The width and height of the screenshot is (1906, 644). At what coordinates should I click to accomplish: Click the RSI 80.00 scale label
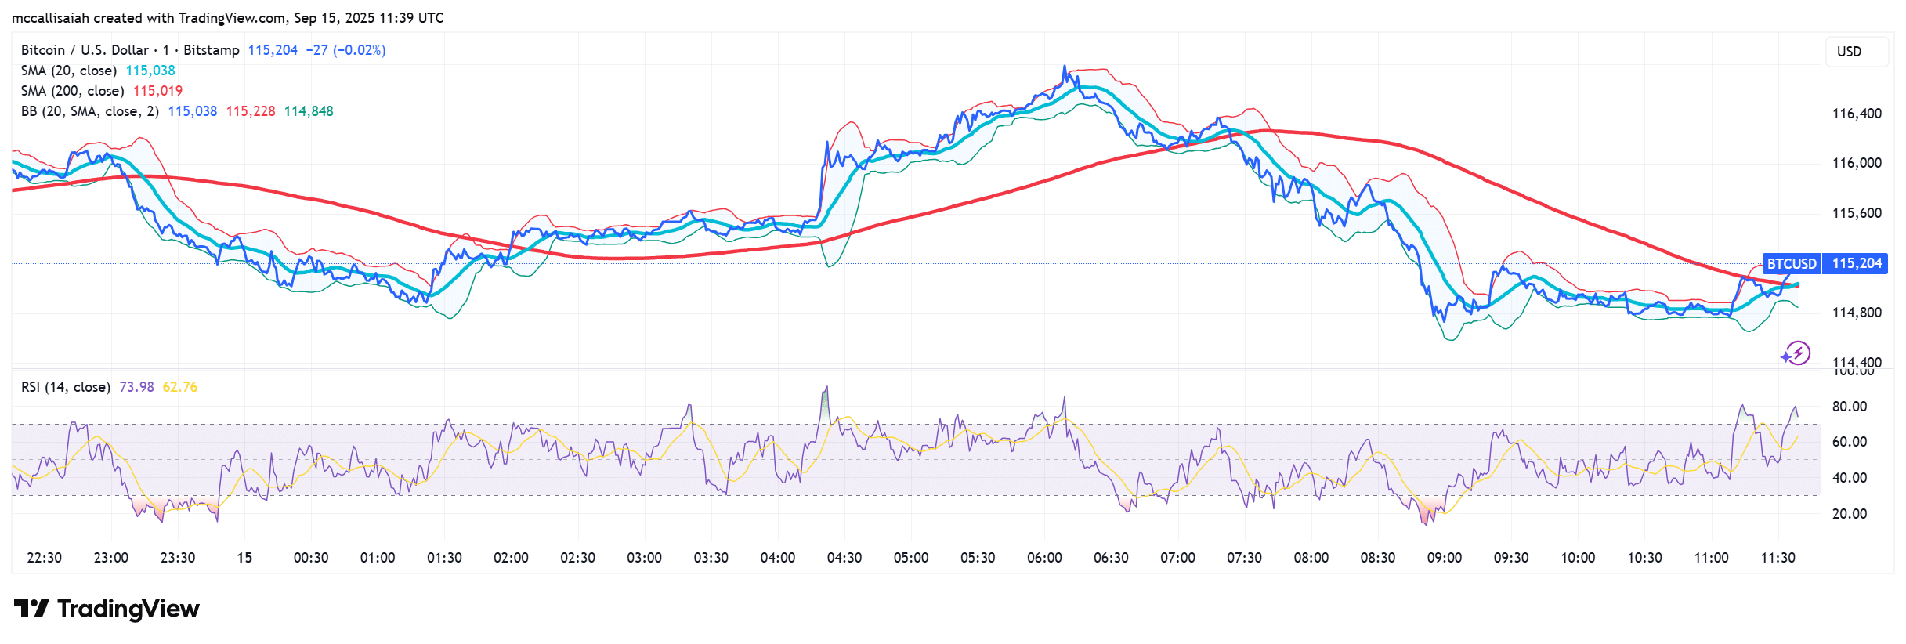click(1850, 407)
